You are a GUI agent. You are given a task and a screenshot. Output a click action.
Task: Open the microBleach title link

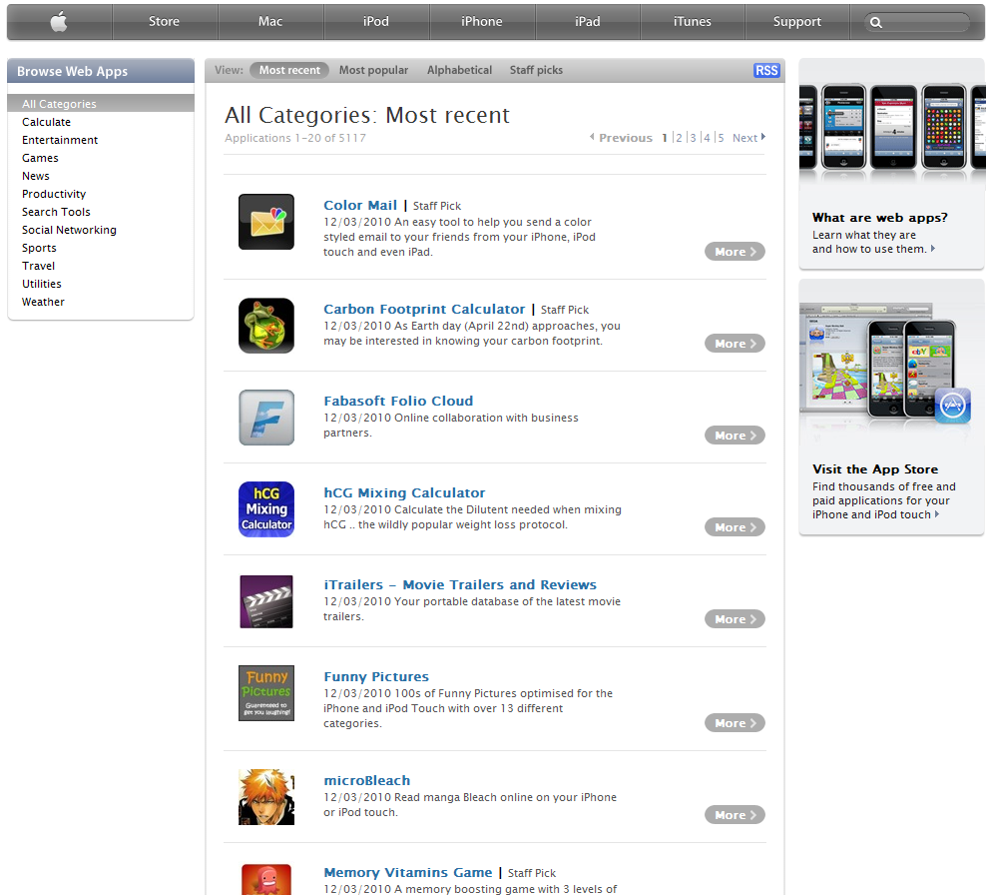coord(367,780)
